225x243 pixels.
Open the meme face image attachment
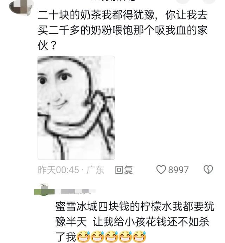coord(76,108)
